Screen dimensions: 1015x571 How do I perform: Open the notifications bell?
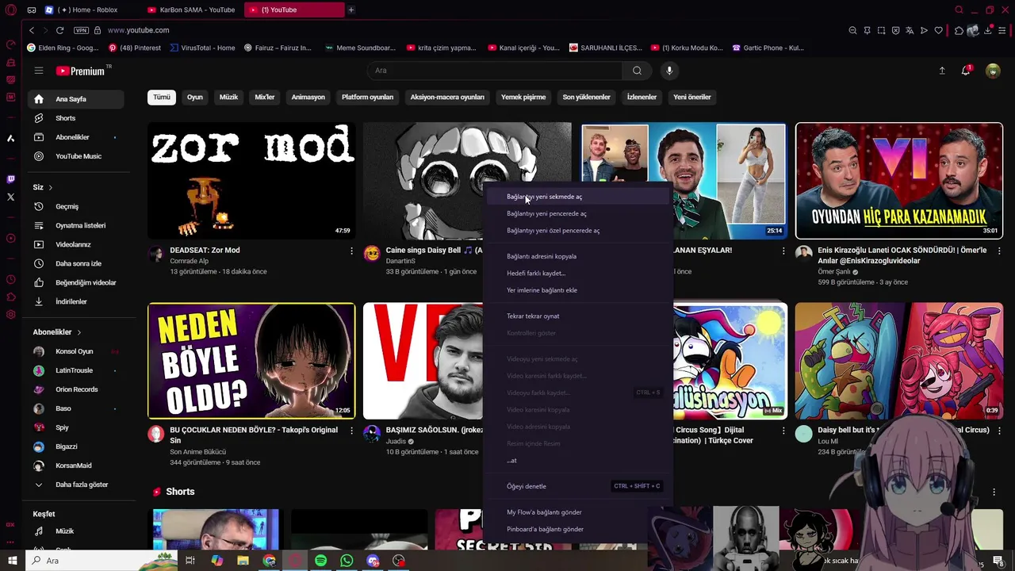tap(966, 71)
